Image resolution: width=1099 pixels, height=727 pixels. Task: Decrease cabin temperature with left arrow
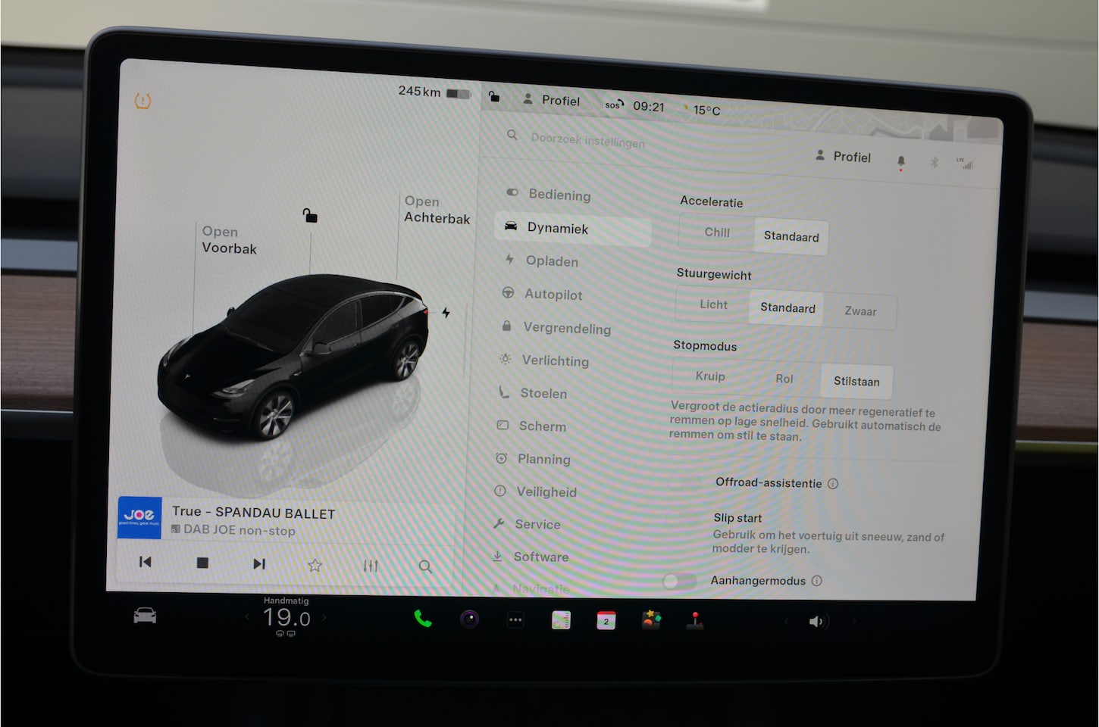tap(247, 617)
